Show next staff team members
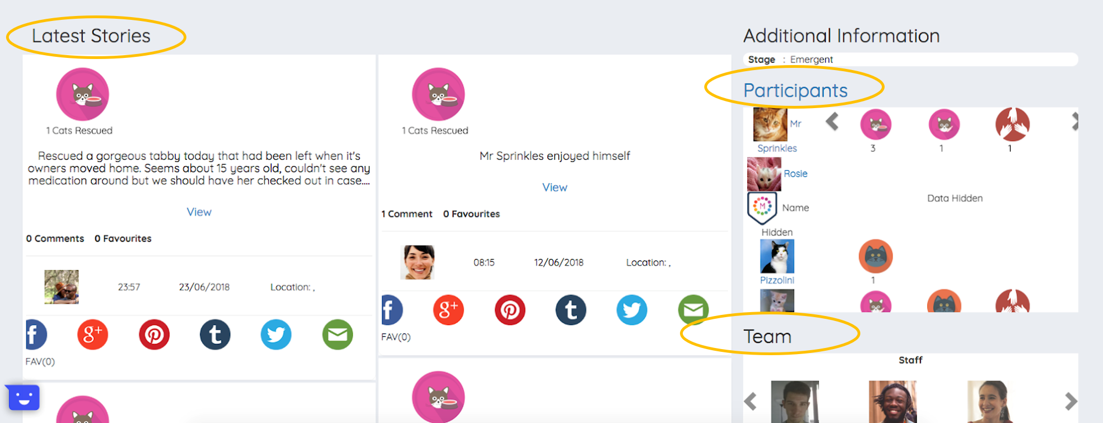Screen dimensions: 1103x423 [x=1070, y=401]
